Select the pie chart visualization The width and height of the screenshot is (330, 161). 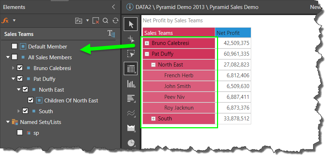[x=131, y=143]
